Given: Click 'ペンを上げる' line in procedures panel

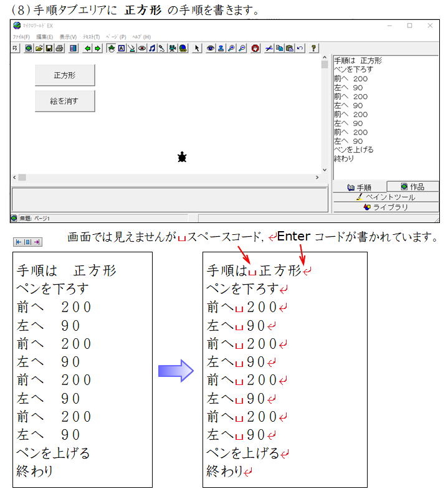Looking at the screenshot, I should pos(353,150).
